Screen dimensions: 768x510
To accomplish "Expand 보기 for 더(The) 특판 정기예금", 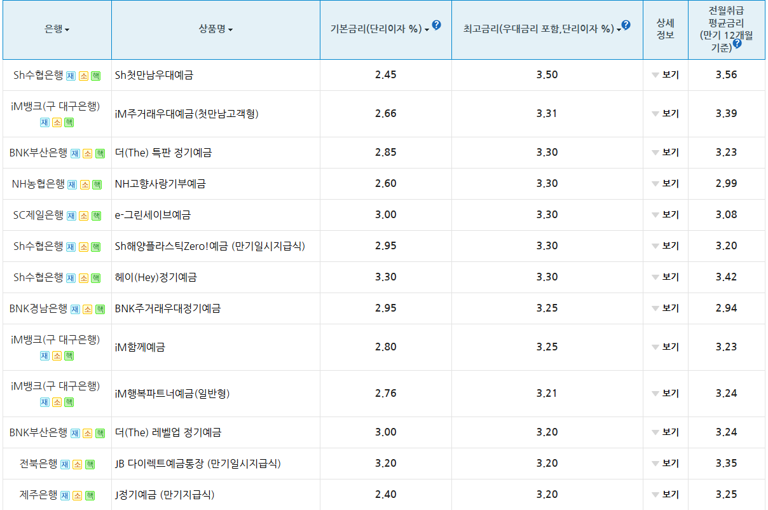I will (x=666, y=153).
